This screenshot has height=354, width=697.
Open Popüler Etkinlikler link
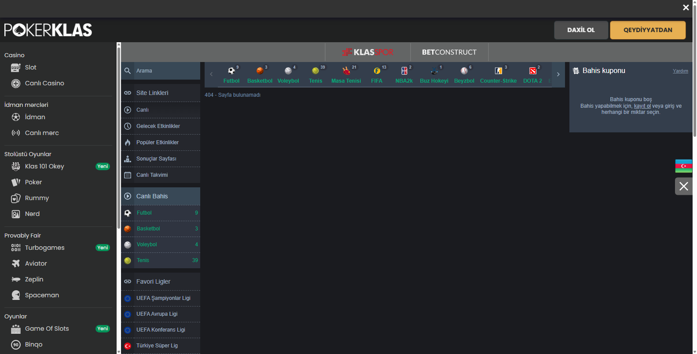[x=161, y=142]
